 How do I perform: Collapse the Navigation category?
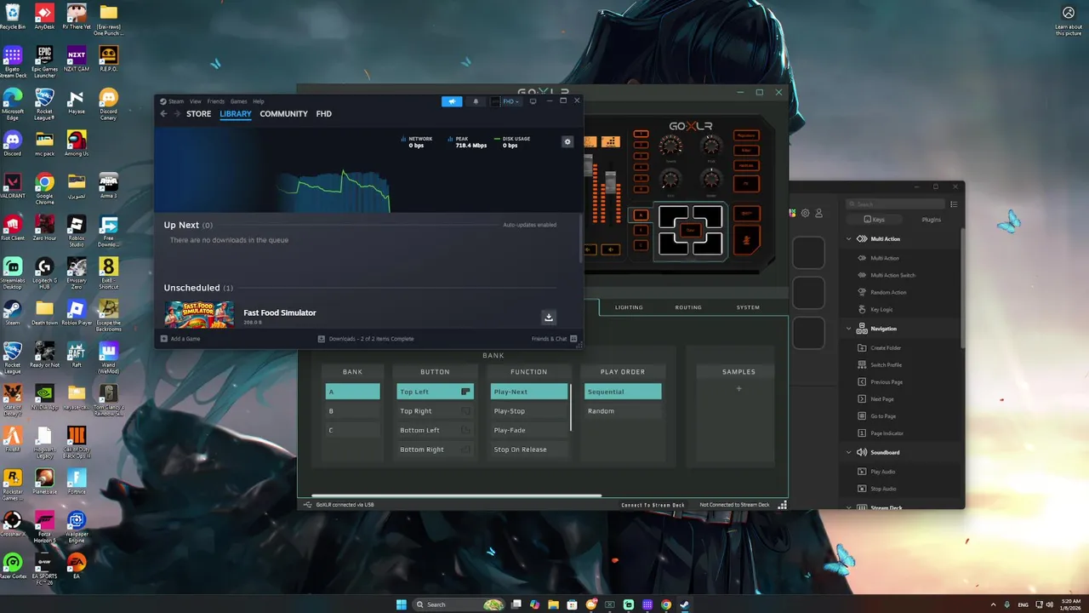(x=849, y=329)
